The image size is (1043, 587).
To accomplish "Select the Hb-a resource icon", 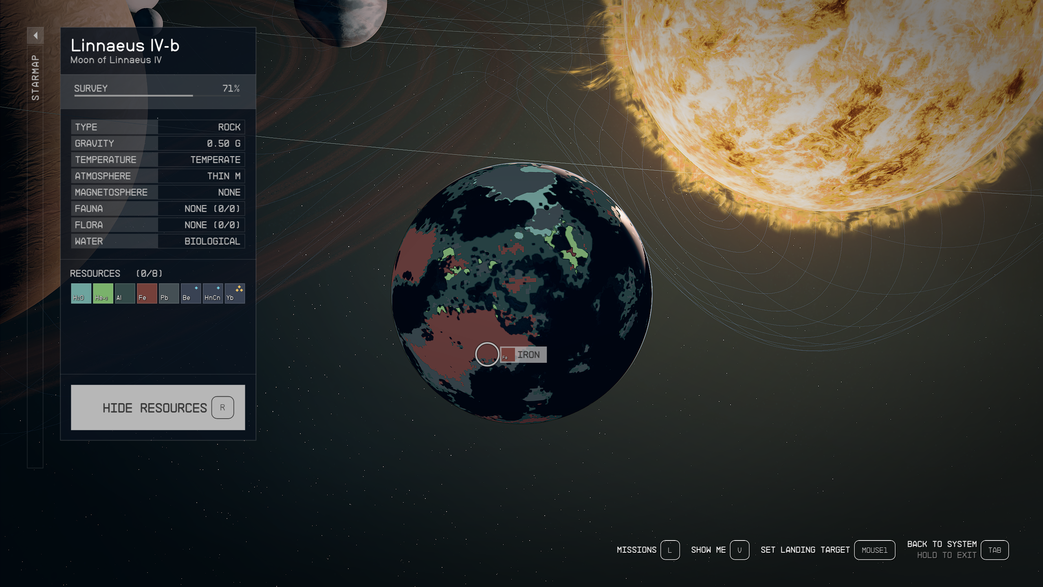I will (102, 294).
